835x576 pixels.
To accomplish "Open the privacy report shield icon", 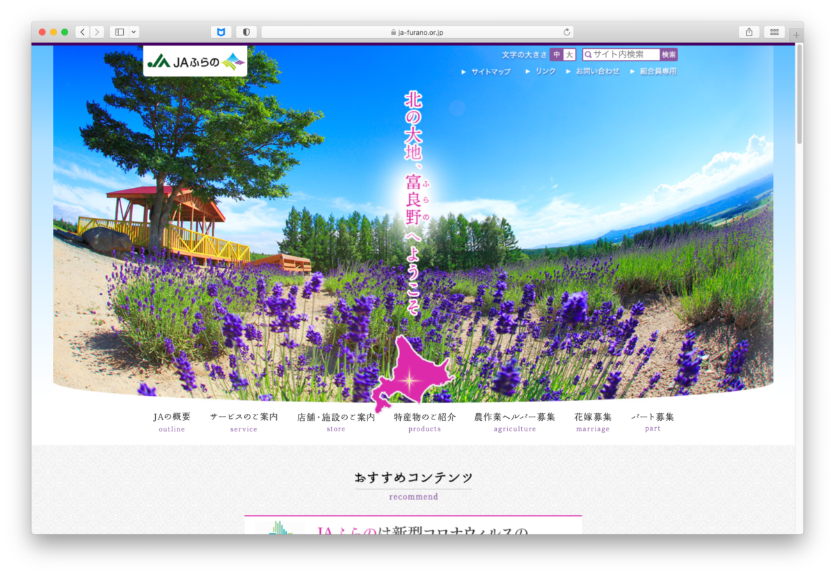I will pos(246,32).
